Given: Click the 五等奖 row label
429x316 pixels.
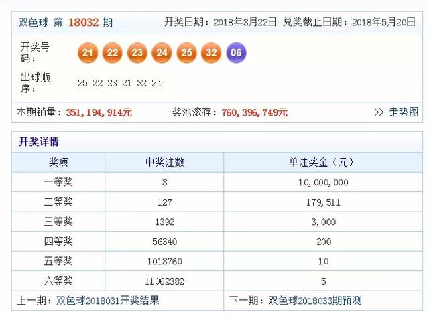Looking at the screenshot, I should coord(58,261).
